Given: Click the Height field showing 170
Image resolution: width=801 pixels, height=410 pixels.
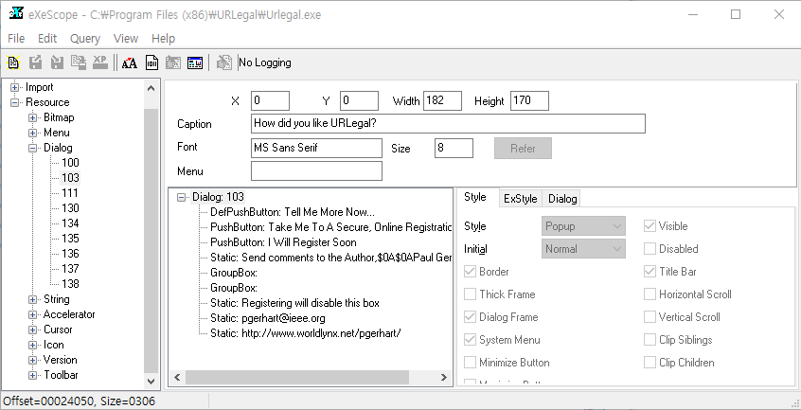Looking at the screenshot, I should (x=530, y=100).
